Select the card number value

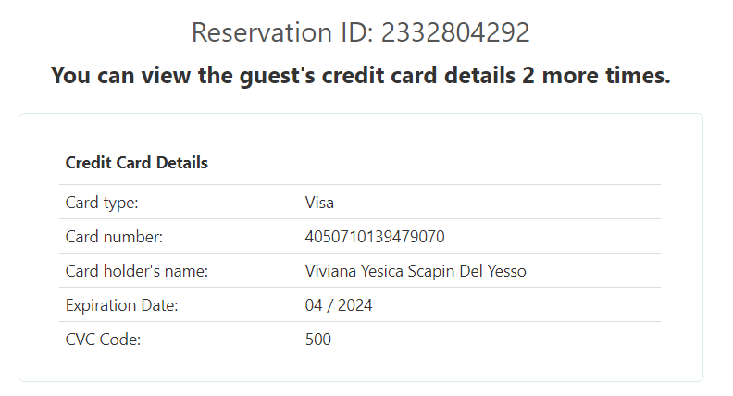click(x=375, y=237)
